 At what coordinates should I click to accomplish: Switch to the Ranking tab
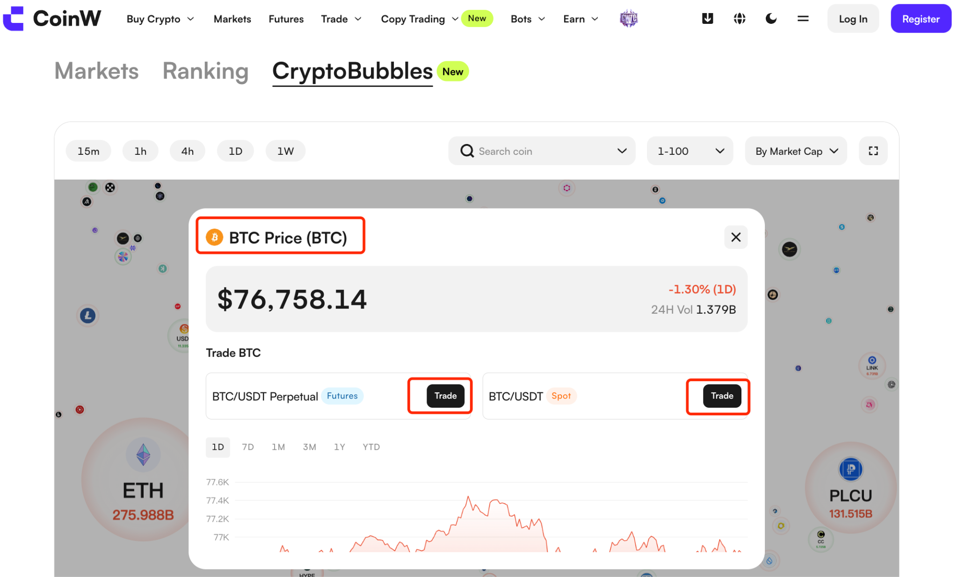(x=205, y=71)
